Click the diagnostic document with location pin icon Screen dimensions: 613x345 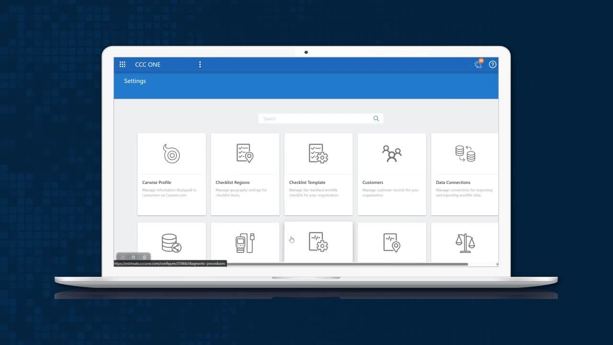(392, 242)
